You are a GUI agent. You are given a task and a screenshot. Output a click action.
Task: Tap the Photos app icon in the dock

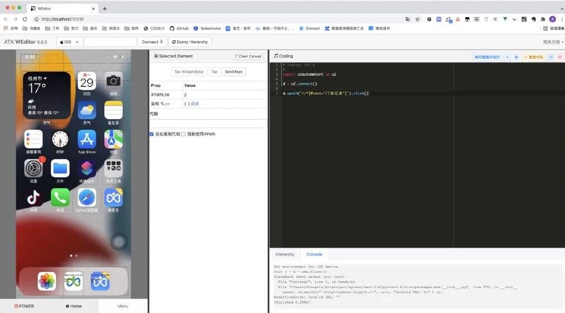(x=47, y=281)
